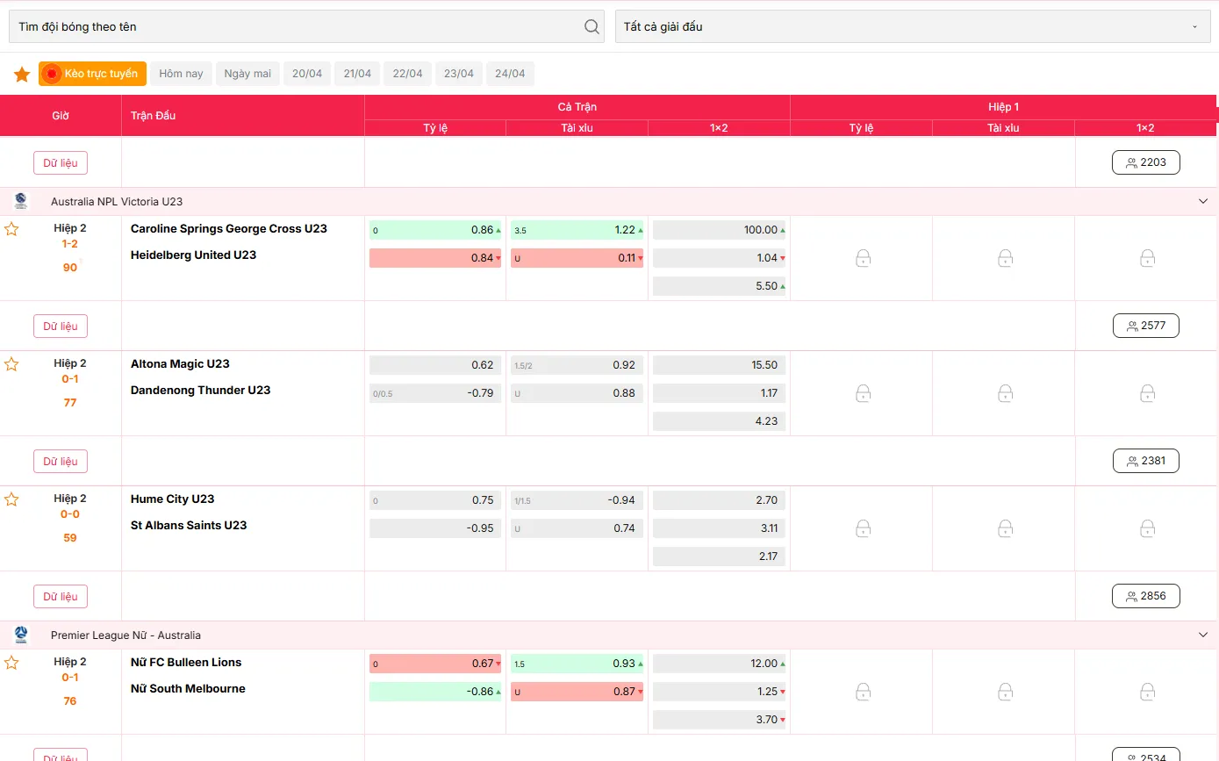This screenshot has height=761, width=1219.
Task: Click the 2856 viewers icon button
Action: click(1145, 596)
